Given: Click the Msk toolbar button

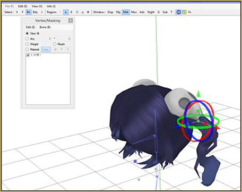Looking at the screenshot, I should pyautogui.click(x=126, y=12).
